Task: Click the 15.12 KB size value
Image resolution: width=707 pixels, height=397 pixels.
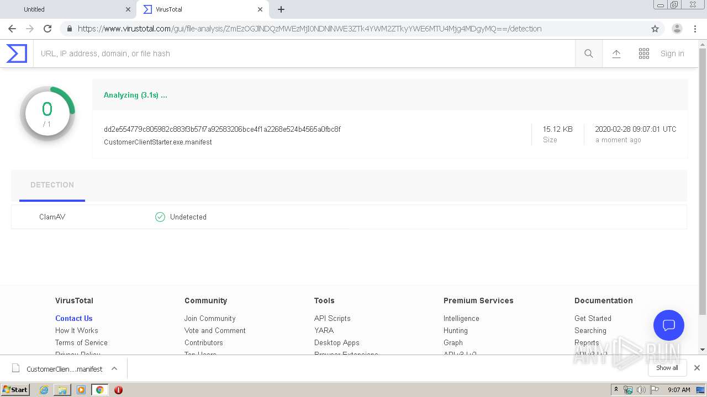Action: click(x=557, y=130)
